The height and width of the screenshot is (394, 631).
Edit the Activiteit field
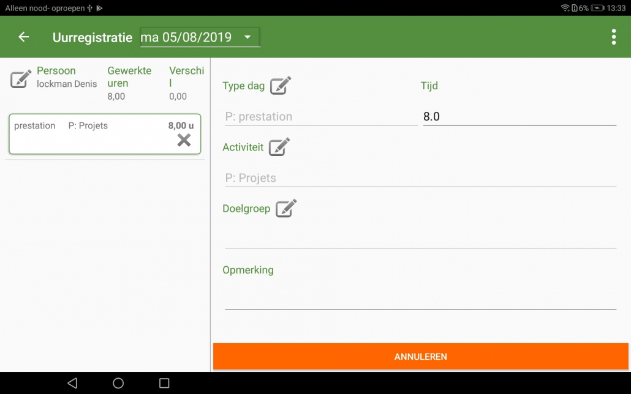coord(279,147)
